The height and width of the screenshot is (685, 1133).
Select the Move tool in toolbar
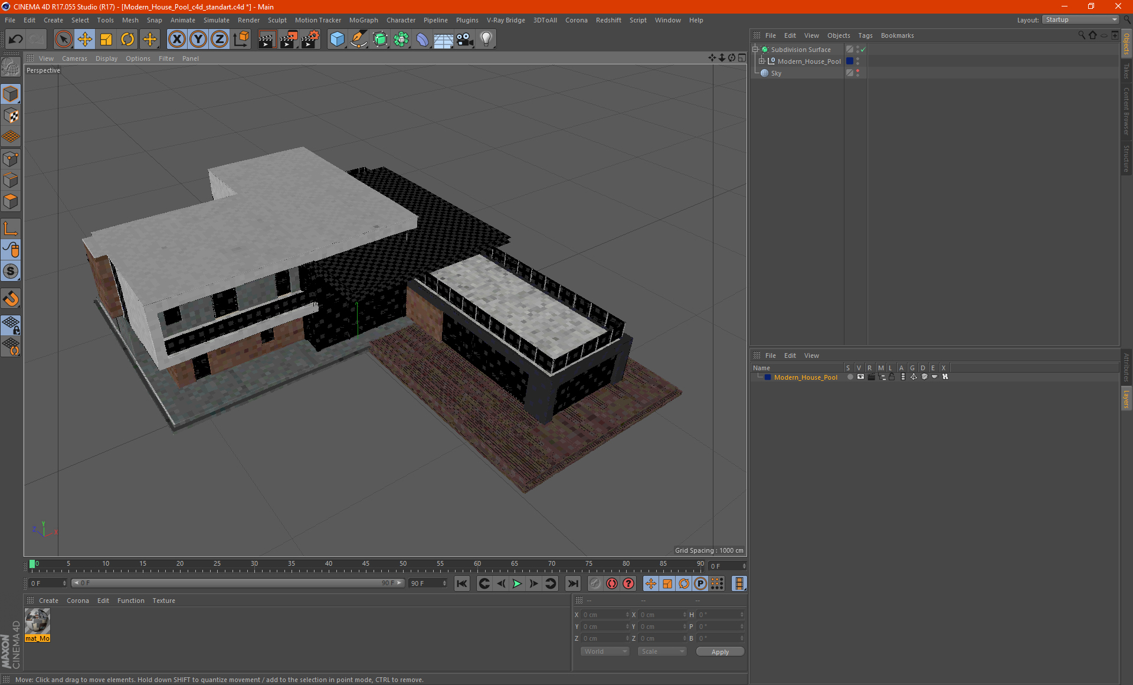84,40
